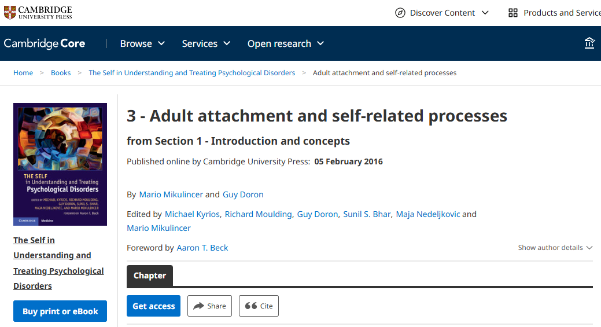Click the quotation marks Cite icon

click(251, 306)
